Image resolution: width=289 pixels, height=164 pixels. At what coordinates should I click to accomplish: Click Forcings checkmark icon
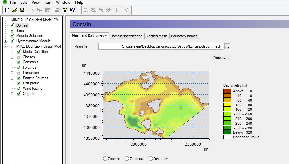[x=19, y=67]
